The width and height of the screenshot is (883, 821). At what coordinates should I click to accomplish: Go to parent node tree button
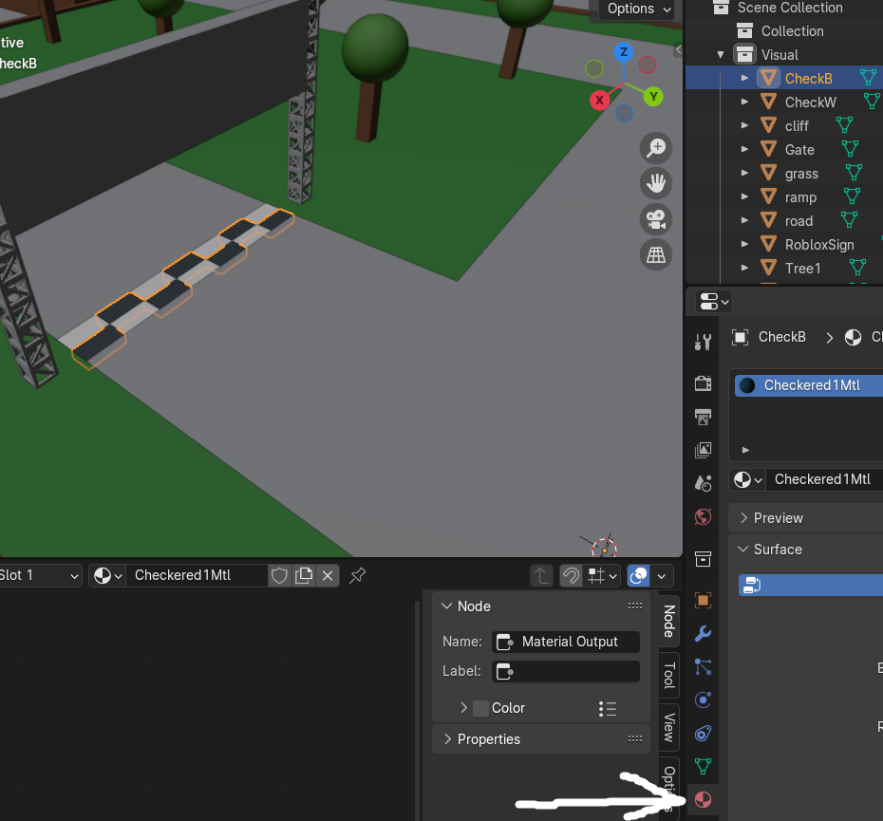[542, 575]
